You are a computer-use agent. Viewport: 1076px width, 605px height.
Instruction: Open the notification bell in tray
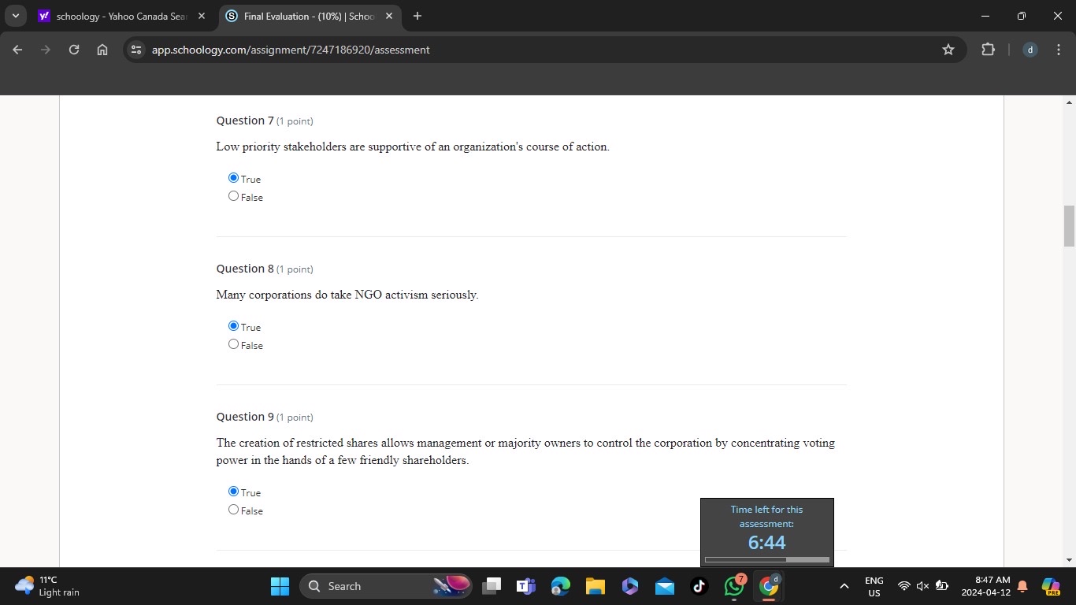point(1022,586)
